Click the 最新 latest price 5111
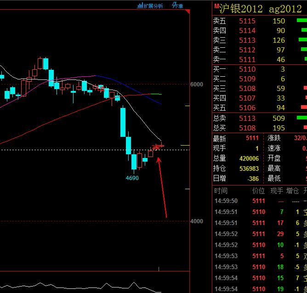Screen dimensions: 307x293 [252, 138]
